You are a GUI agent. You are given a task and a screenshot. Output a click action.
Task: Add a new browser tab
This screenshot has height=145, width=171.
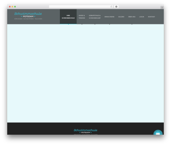click(162, 8)
